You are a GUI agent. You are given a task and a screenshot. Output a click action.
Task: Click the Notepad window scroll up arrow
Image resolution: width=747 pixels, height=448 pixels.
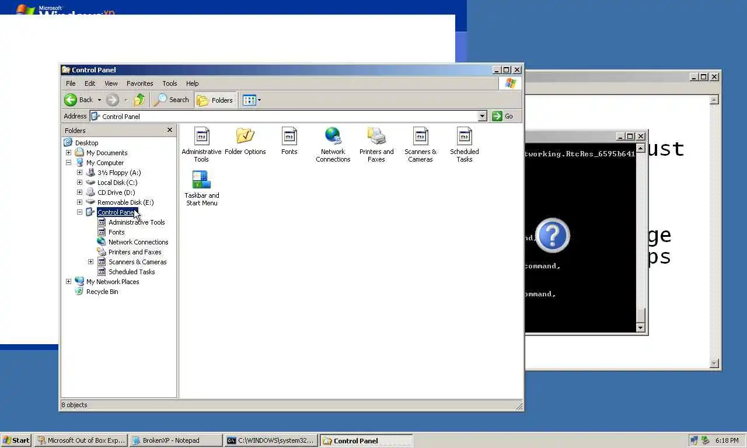[714, 100]
